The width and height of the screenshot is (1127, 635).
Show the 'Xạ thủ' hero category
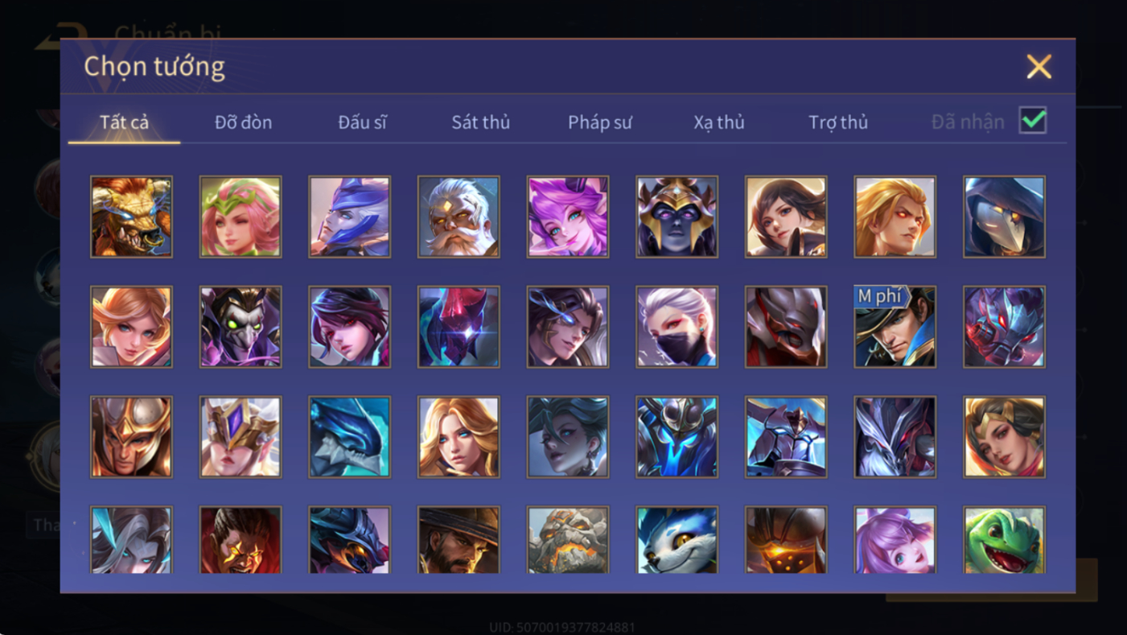tap(719, 122)
